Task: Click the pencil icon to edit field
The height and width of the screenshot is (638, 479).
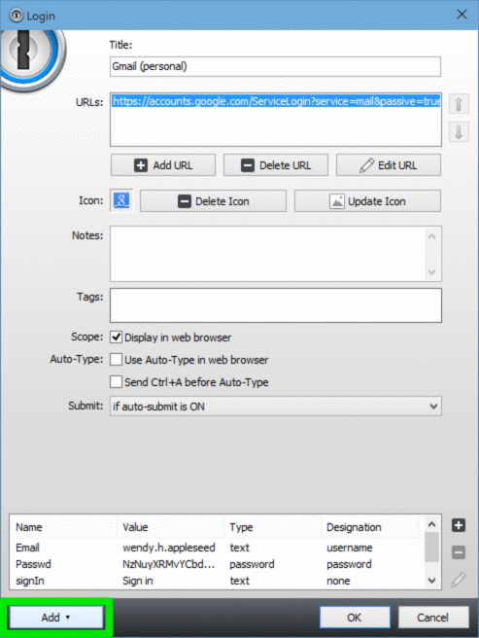Action: pyautogui.click(x=459, y=580)
